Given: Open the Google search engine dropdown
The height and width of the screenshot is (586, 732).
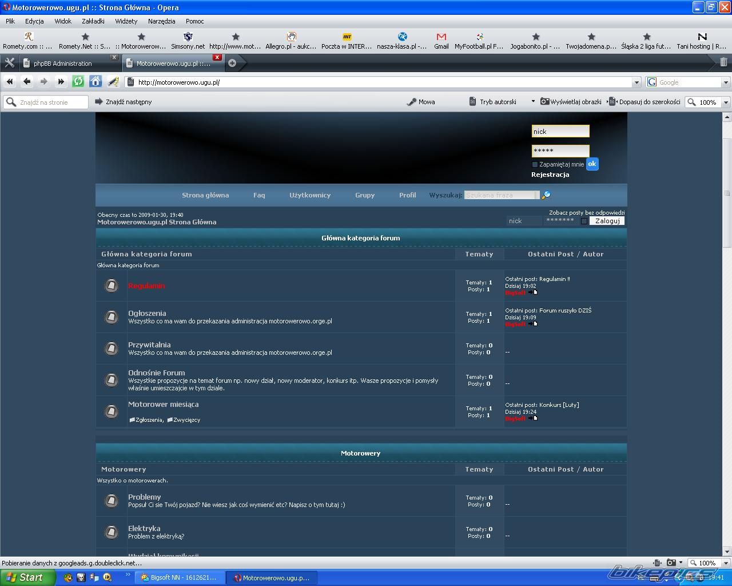Looking at the screenshot, I should click(x=726, y=82).
